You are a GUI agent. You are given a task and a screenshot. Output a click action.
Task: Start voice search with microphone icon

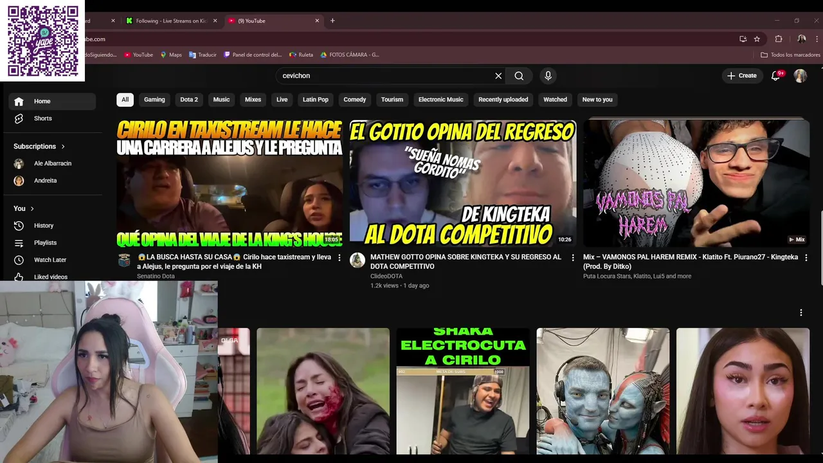(x=548, y=76)
